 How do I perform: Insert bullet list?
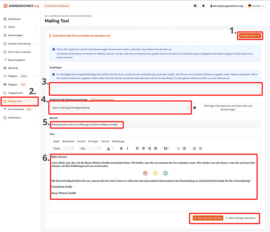[200, 148]
